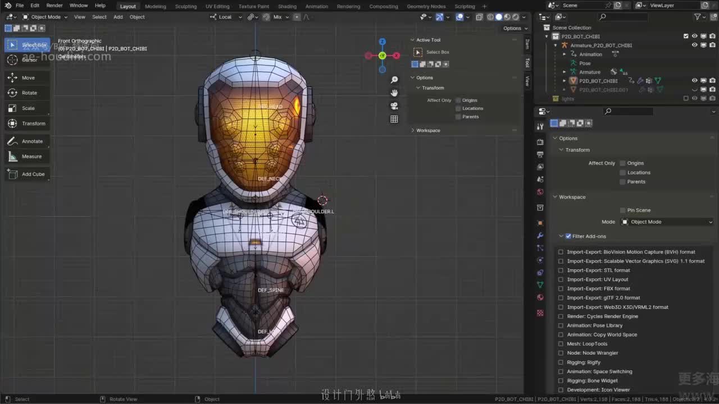719x404 pixels.
Task: Pick the Annotate tool
Action: 27,141
